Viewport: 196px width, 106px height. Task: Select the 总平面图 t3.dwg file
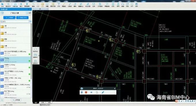coord(16,73)
